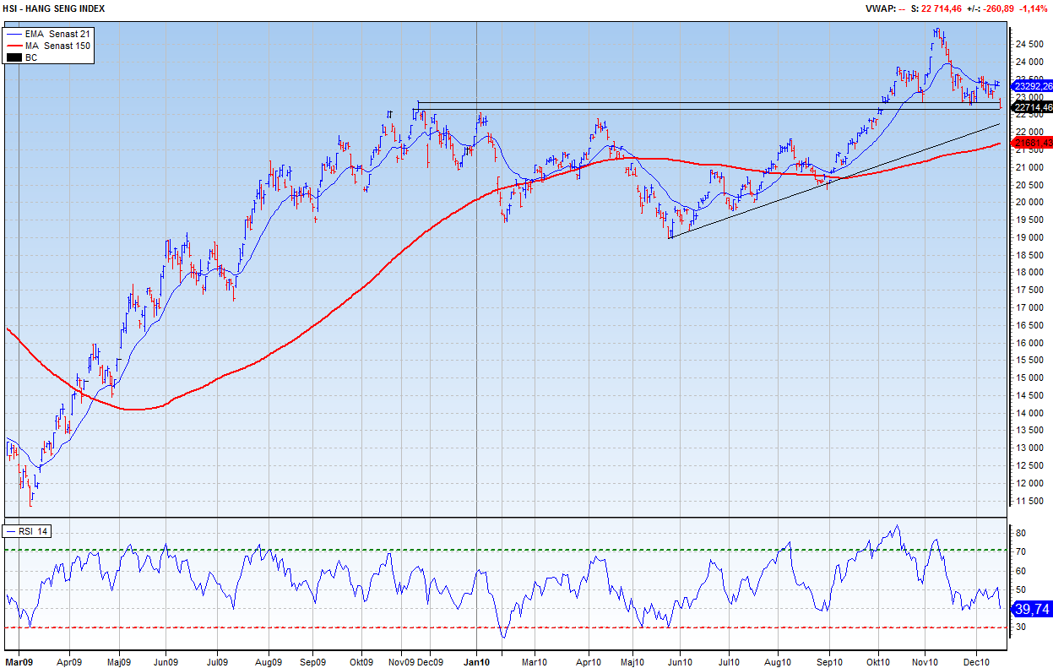This screenshot has width=1053, height=668.
Task: Click the blue 23292,26 EMA price tag
Action: pyautogui.click(x=1032, y=86)
